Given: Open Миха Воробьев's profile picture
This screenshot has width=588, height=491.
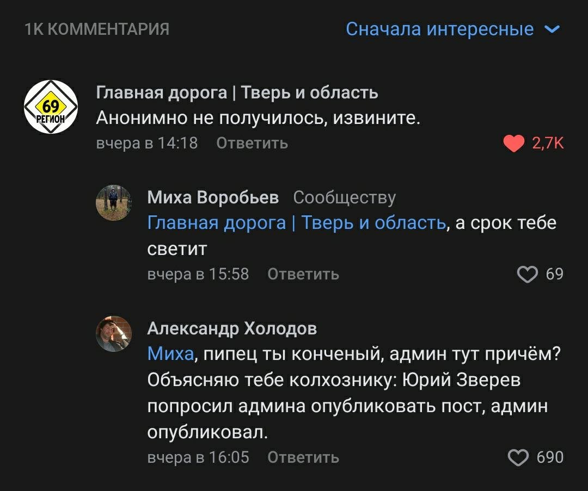Looking at the screenshot, I should (x=113, y=202).
